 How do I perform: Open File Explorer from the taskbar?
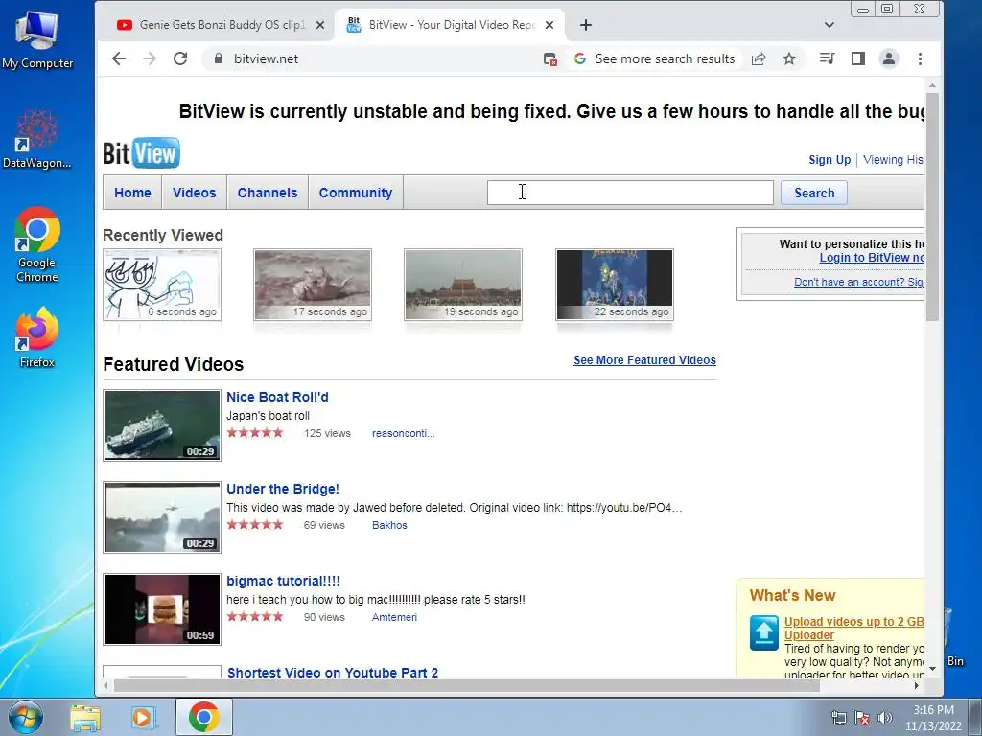point(85,717)
